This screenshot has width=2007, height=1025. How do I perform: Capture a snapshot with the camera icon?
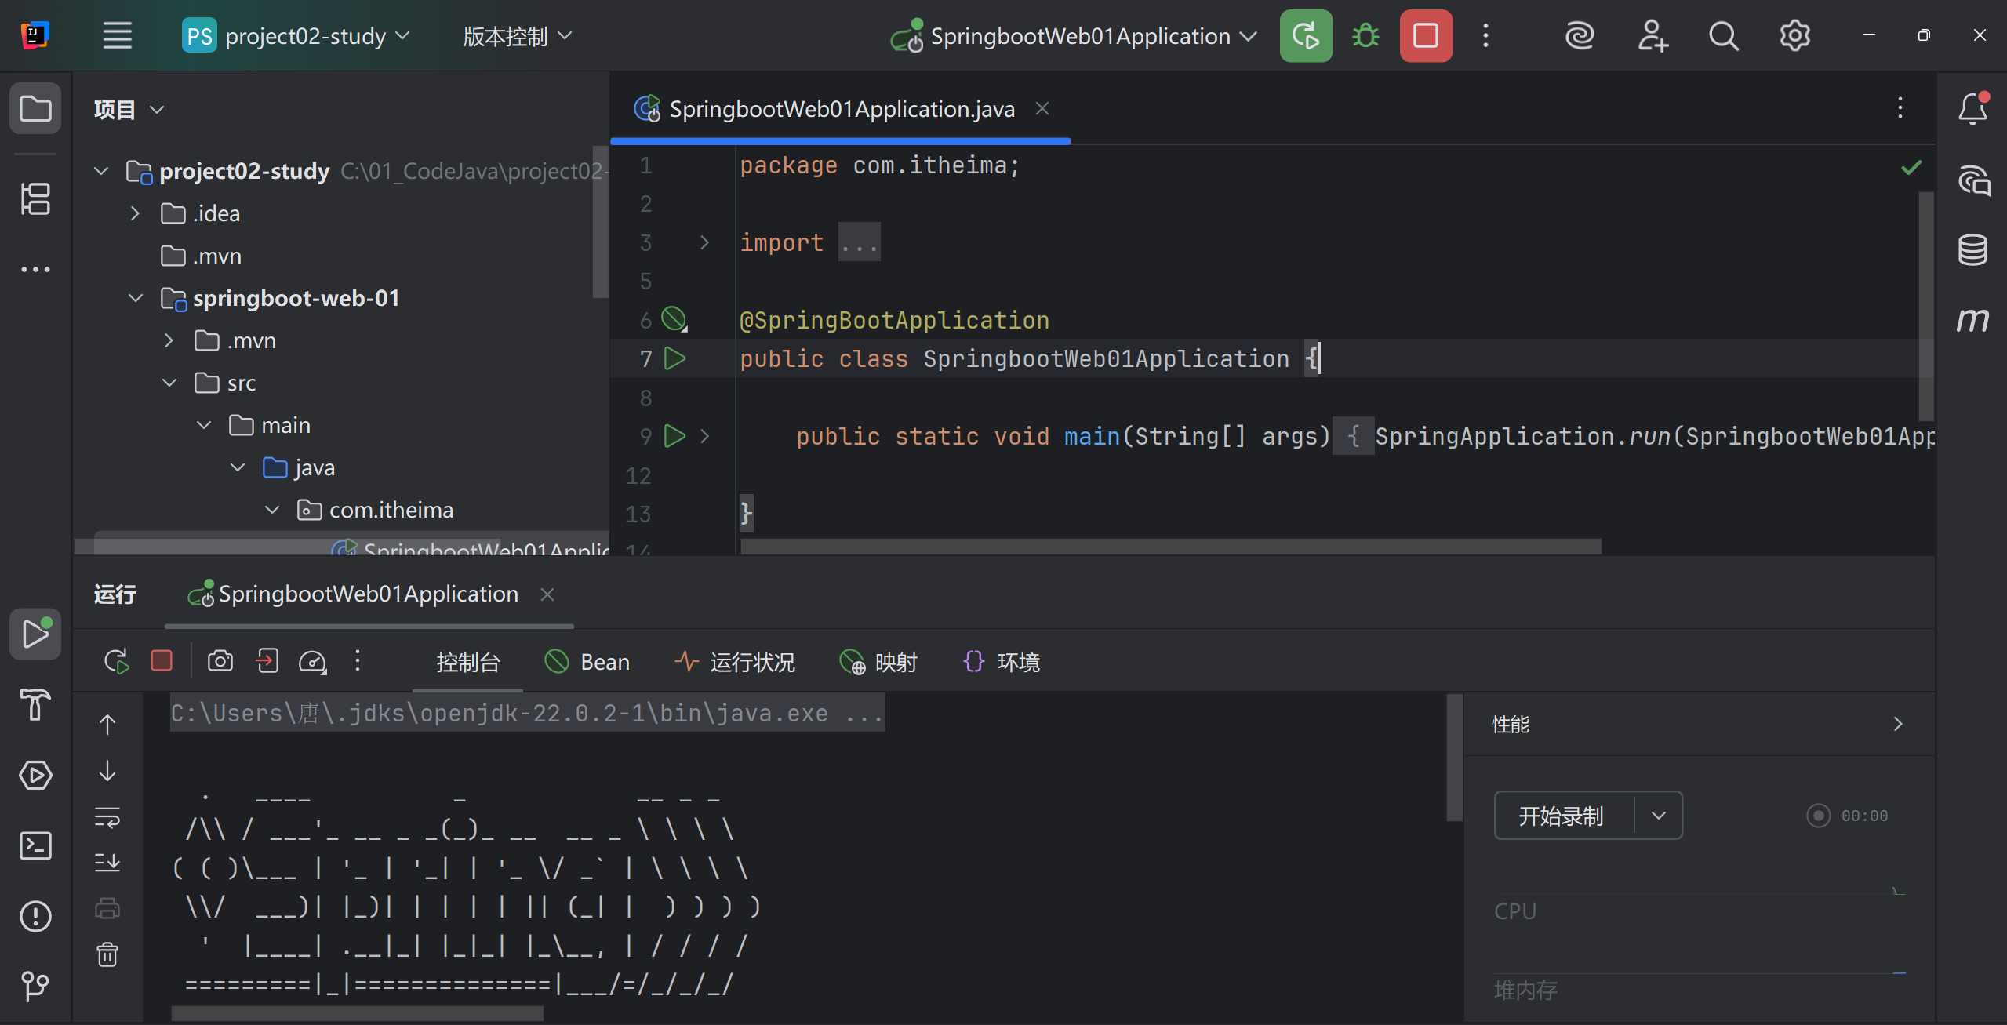click(220, 660)
